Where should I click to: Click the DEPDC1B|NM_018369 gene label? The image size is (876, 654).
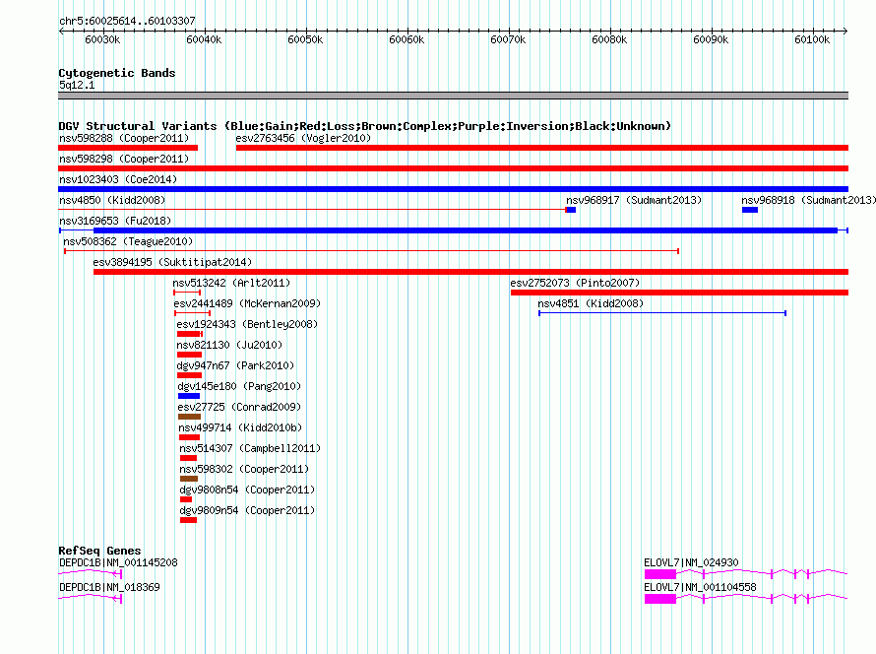[109, 587]
